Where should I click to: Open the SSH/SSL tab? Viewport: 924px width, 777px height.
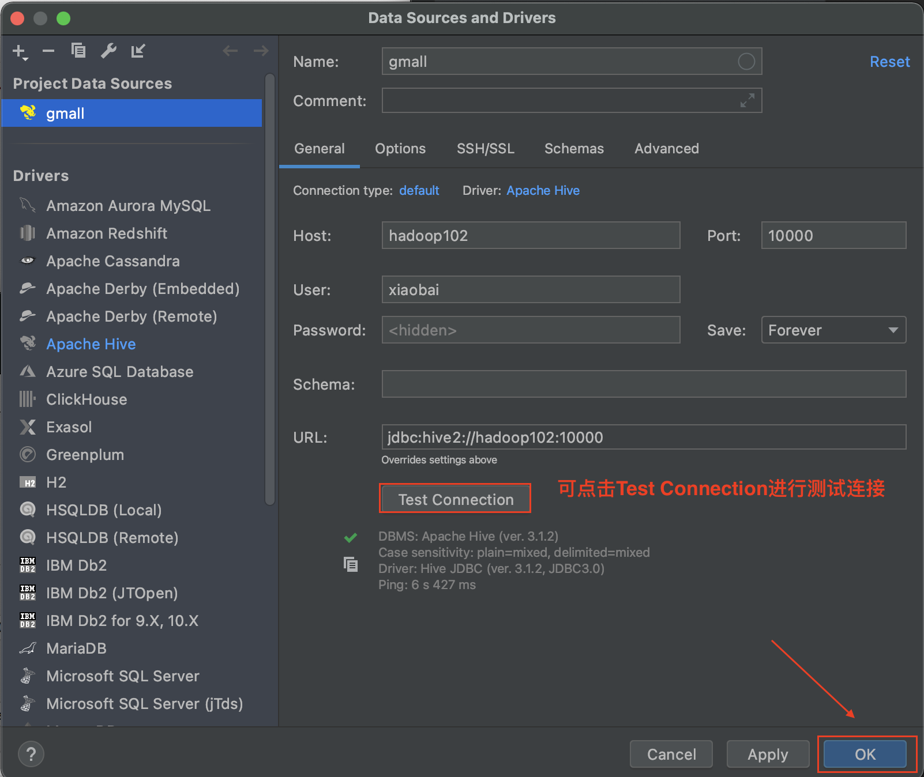coord(486,149)
